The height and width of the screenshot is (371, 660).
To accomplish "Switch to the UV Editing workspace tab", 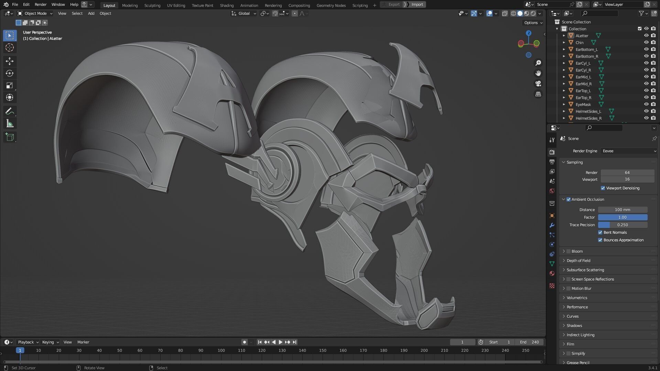I will (176, 5).
